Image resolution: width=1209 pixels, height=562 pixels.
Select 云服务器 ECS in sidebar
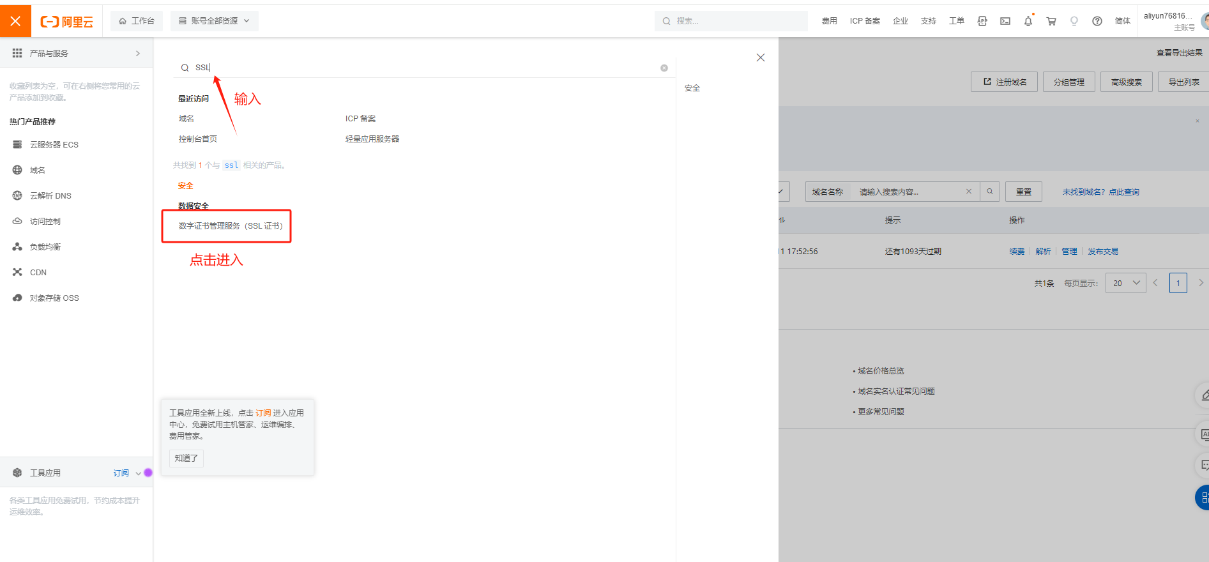(54, 145)
